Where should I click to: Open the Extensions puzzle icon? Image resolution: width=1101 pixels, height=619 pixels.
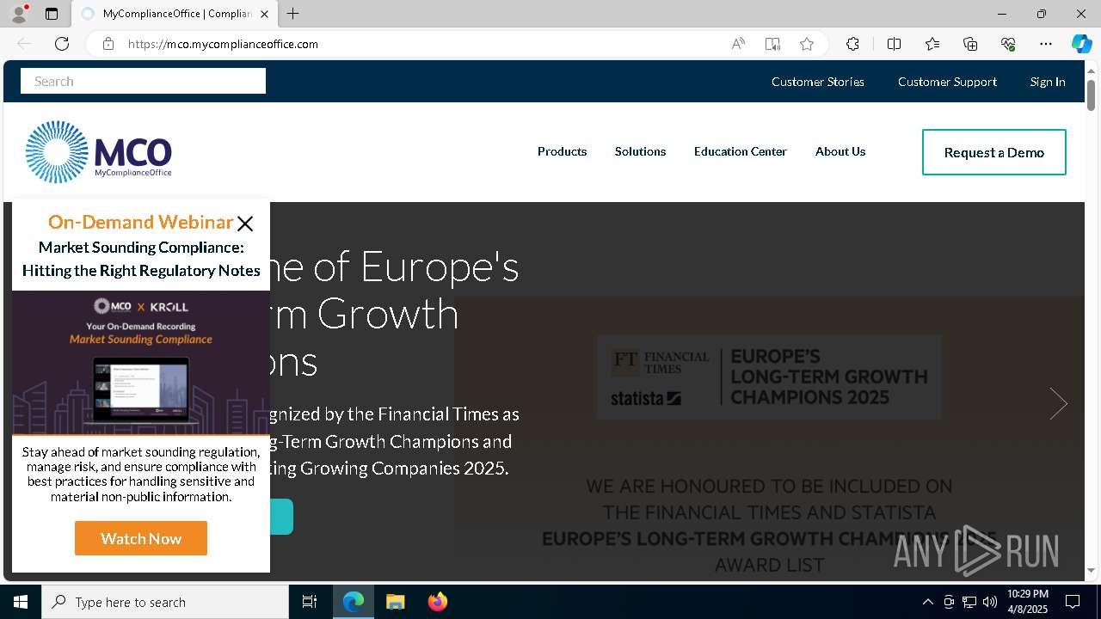[852, 44]
